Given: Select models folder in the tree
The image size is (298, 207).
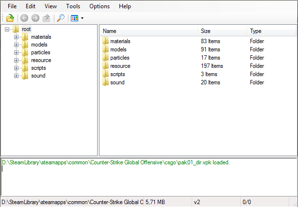Looking at the screenshot, I should click(x=39, y=45).
